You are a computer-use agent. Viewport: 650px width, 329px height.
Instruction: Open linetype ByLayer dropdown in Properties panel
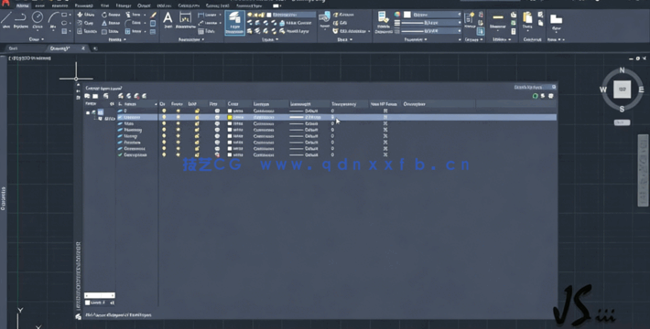point(431,31)
